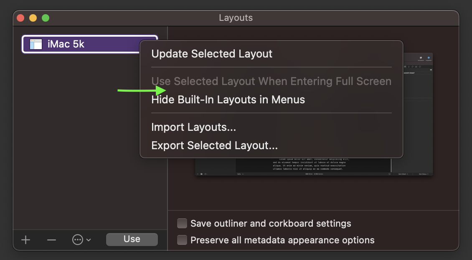Click Use Selected Layout When Entering Full Screen
472x260 pixels.
pos(272,81)
